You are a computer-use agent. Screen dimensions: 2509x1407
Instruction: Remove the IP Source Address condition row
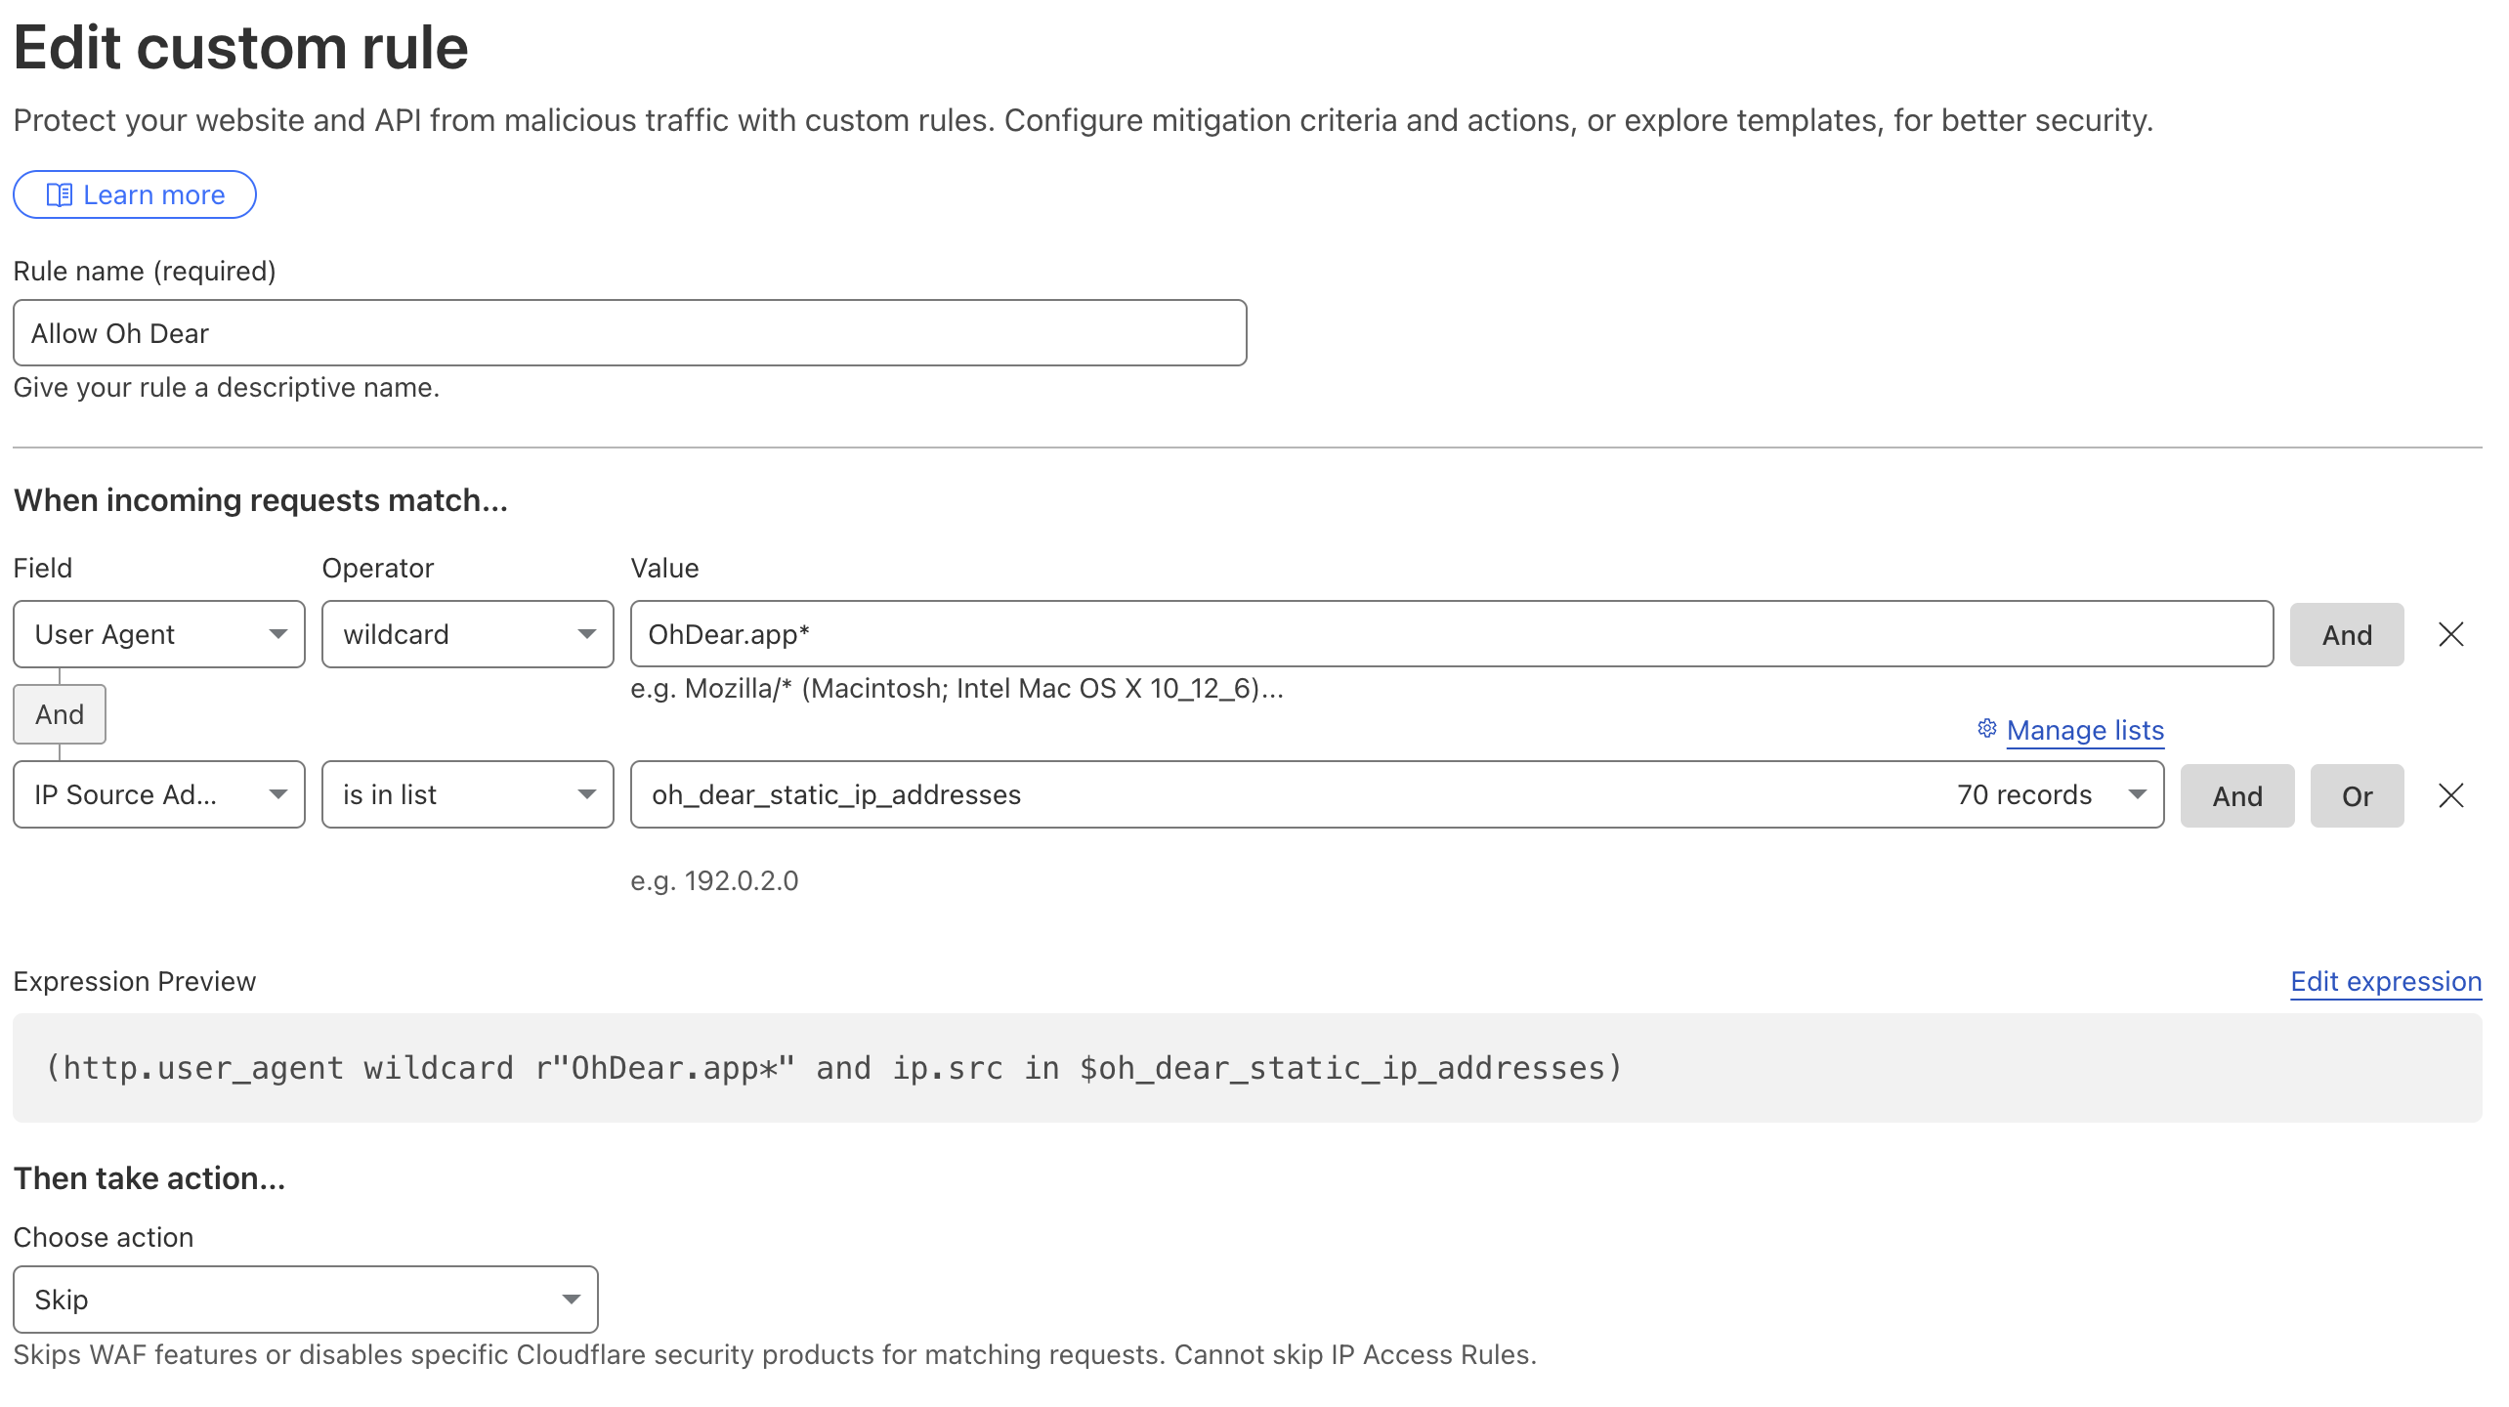pos(2450,795)
